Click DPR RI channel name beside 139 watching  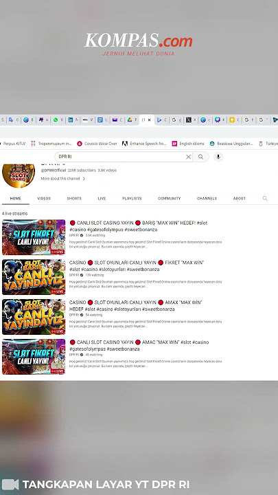(74, 275)
